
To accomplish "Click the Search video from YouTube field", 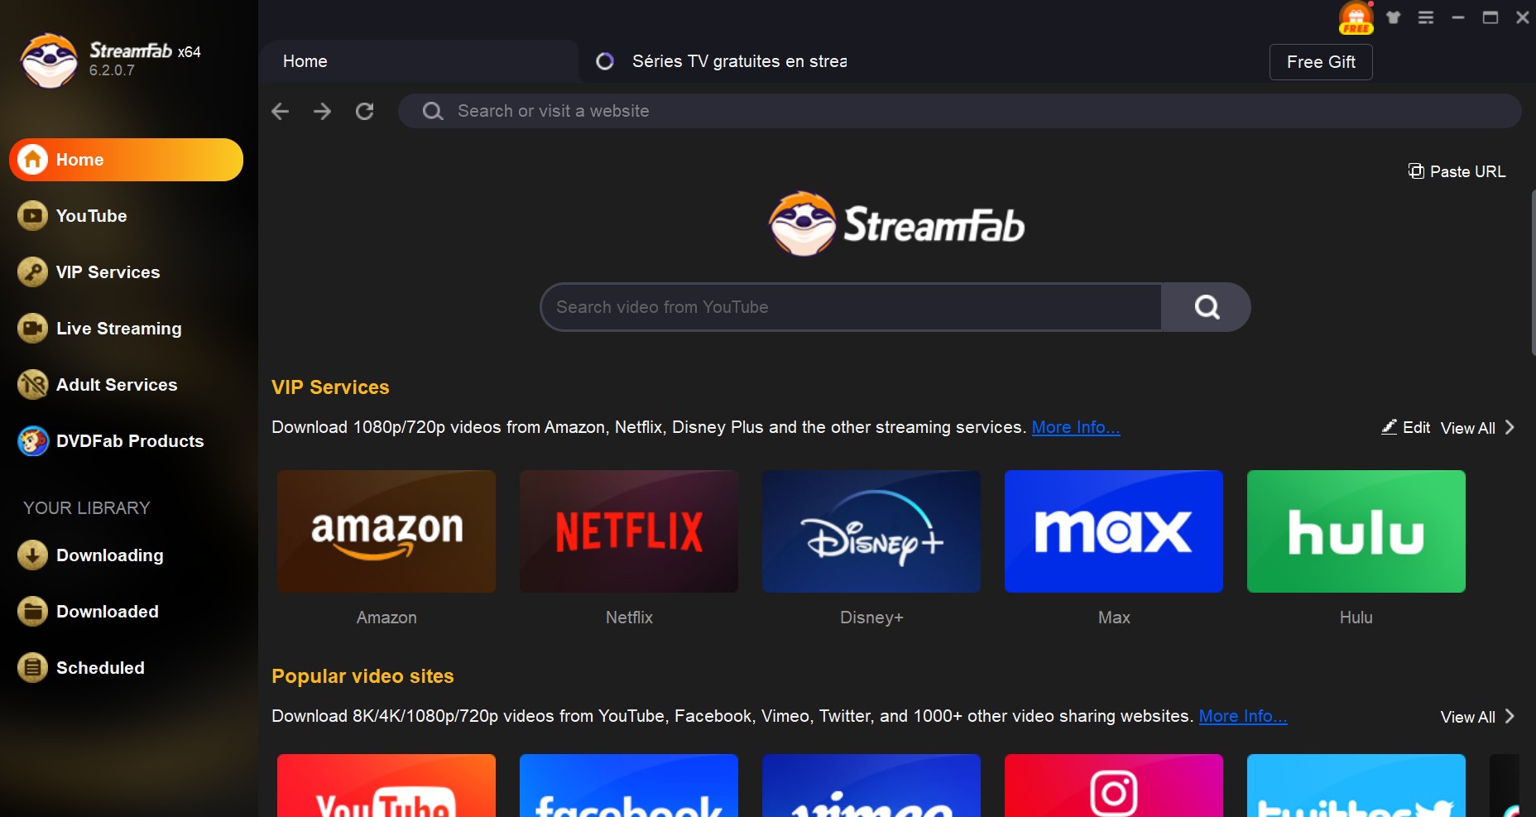I will point(851,307).
